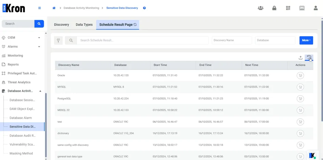
Task: Open actions icon for MSSQL 22 row
Action: tap(300, 110)
